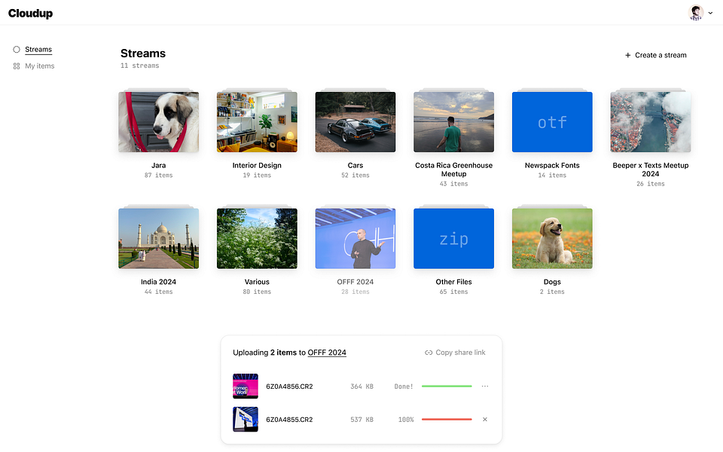Click the My items grid icon
This screenshot has height=452, width=723.
point(17,66)
